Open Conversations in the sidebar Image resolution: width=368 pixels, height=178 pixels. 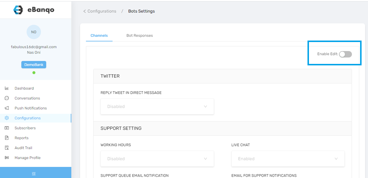(36, 98)
